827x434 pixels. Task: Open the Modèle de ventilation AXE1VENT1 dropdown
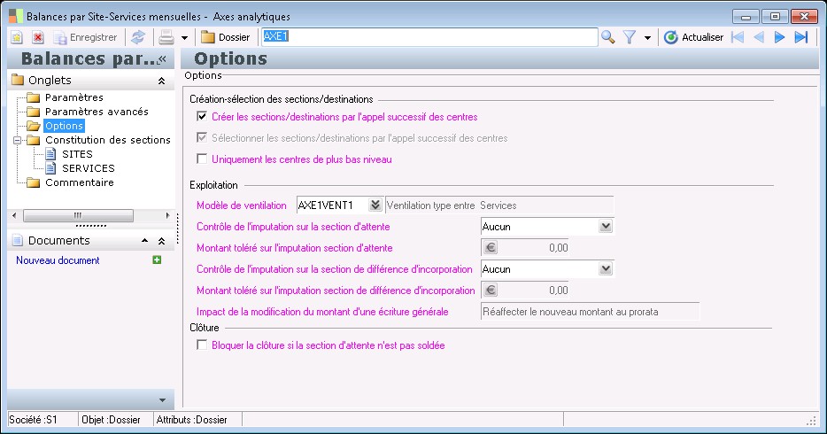tap(375, 205)
